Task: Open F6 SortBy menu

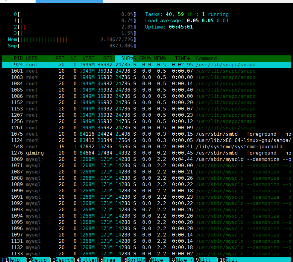Action: [x=133, y=260]
